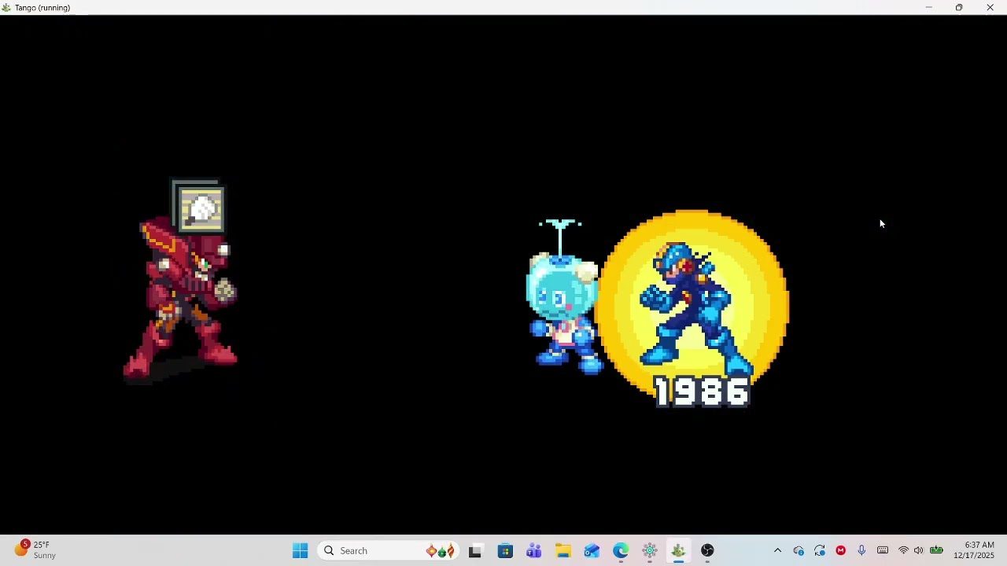The image size is (1007, 566).
Task: Switch to the Tango app on the taskbar
Action: click(x=678, y=551)
